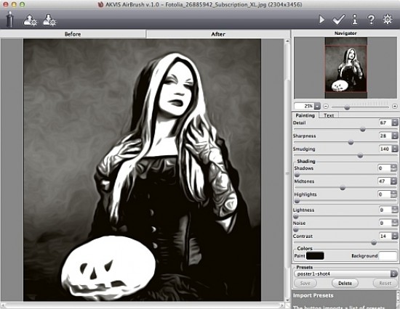Click the Navigator panel title
Viewport: 400px width, 309px height.
tap(345, 33)
